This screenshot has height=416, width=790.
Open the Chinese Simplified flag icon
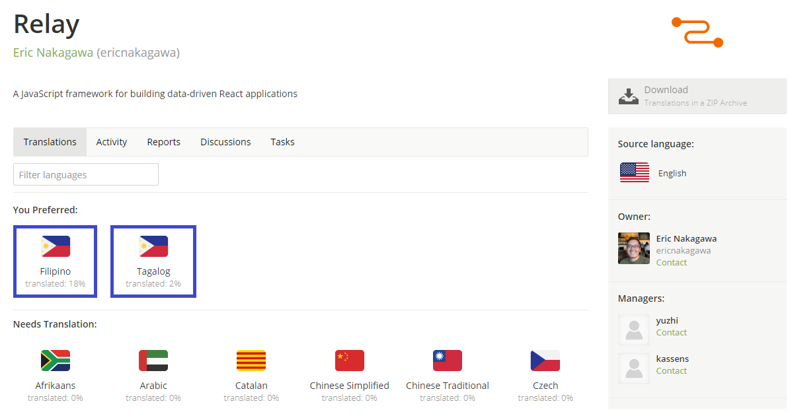[349, 361]
